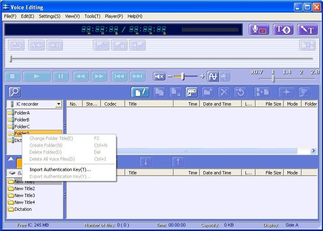323x231 pixels.
Task: Sort upper list by Codec column
Action: tap(113, 104)
